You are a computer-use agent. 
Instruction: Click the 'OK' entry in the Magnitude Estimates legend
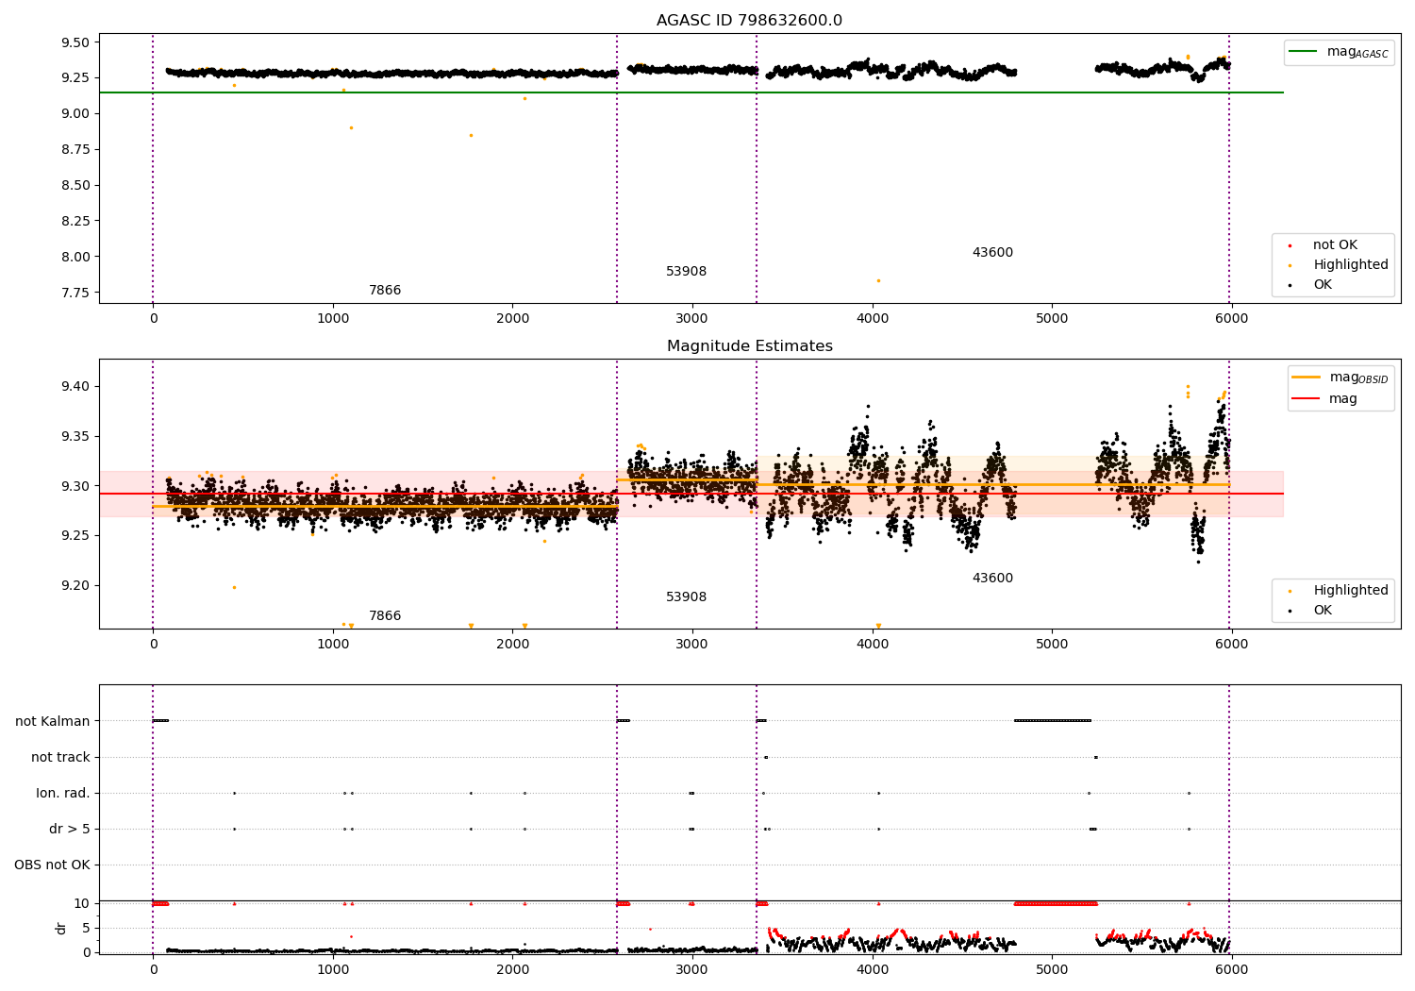click(x=1309, y=611)
